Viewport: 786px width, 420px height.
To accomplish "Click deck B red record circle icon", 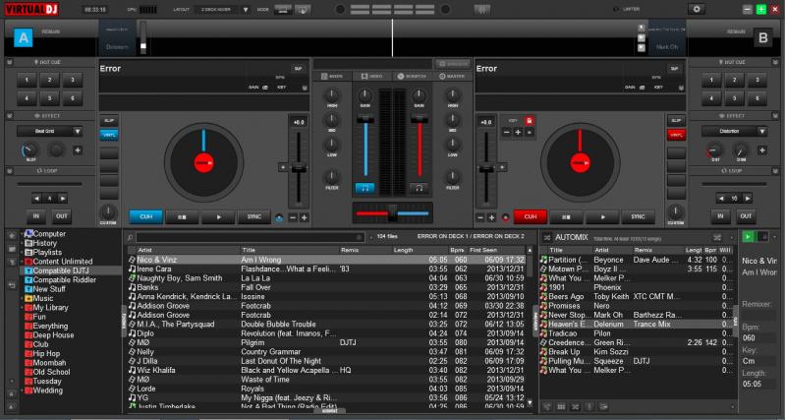I will (505, 217).
